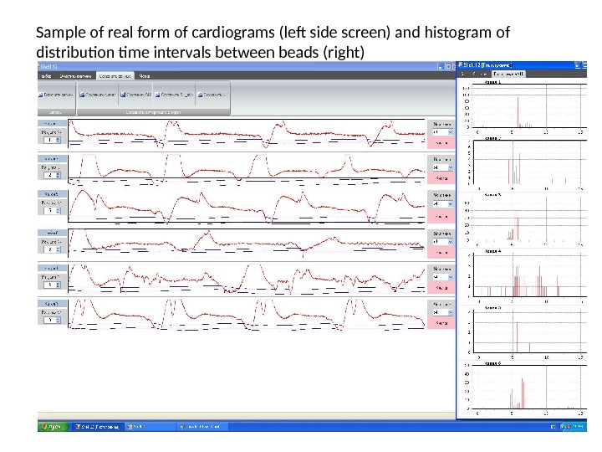Click the last ribbon button's save icon

click(200, 95)
